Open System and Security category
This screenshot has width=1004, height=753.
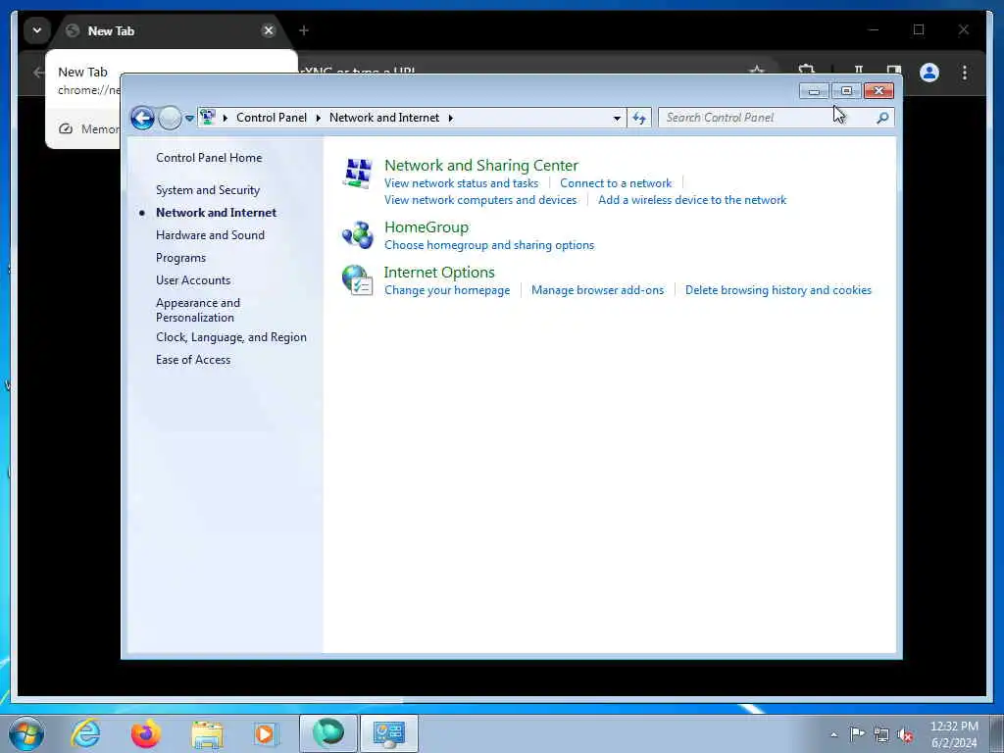click(208, 190)
